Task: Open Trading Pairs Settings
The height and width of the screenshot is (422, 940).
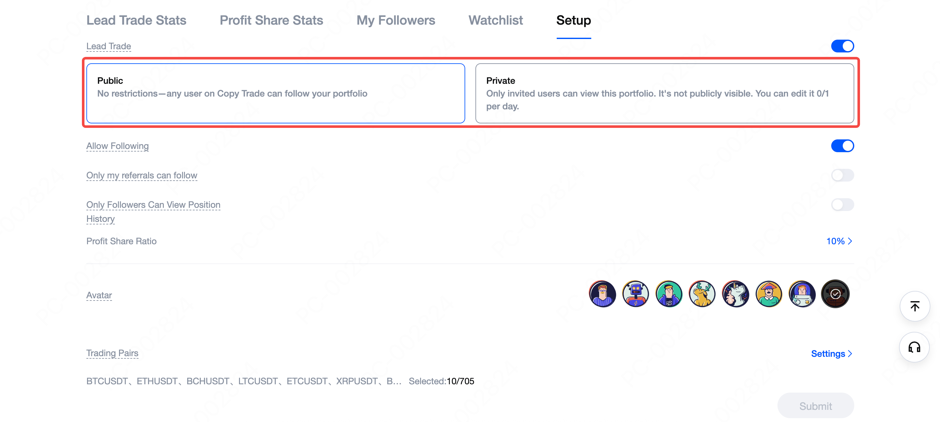Action: click(831, 354)
